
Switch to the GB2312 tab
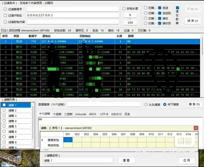click(116, 114)
